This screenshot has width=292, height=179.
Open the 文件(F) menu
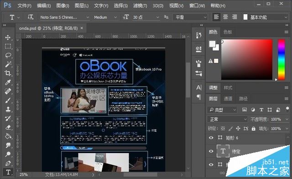24,6
